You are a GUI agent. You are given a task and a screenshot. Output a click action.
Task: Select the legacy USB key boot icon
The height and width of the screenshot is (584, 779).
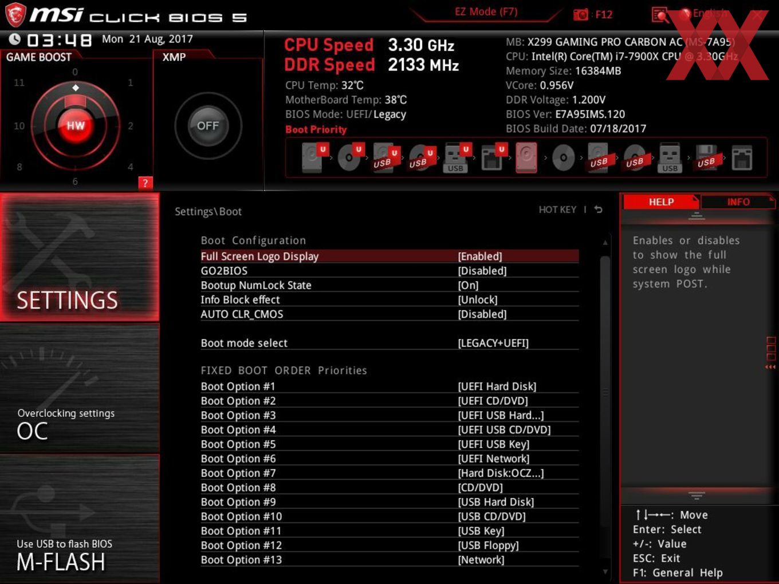pyautogui.click(x=670, y=157)
